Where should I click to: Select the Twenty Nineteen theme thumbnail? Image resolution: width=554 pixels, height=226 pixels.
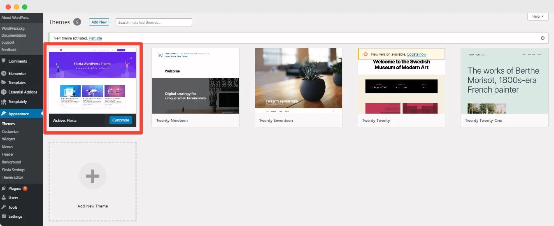[196, 81]
